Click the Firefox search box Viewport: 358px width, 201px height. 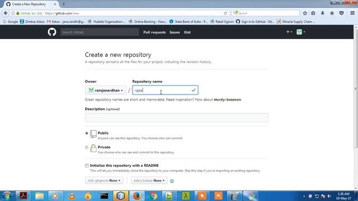(266, 13)
